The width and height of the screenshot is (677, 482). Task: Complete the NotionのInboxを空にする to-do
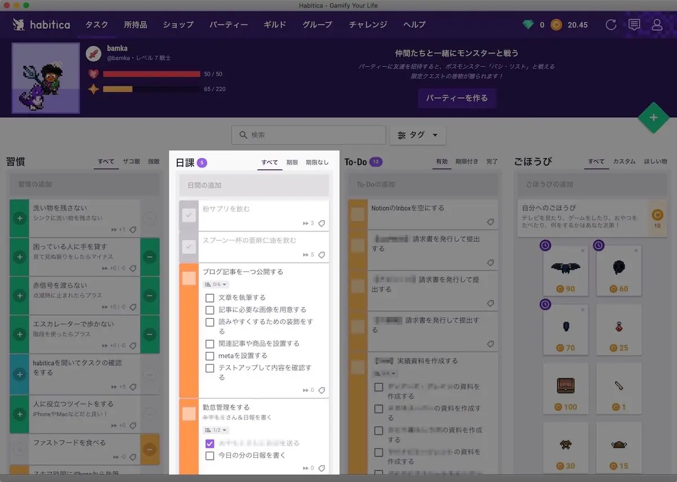click(358, 215)
